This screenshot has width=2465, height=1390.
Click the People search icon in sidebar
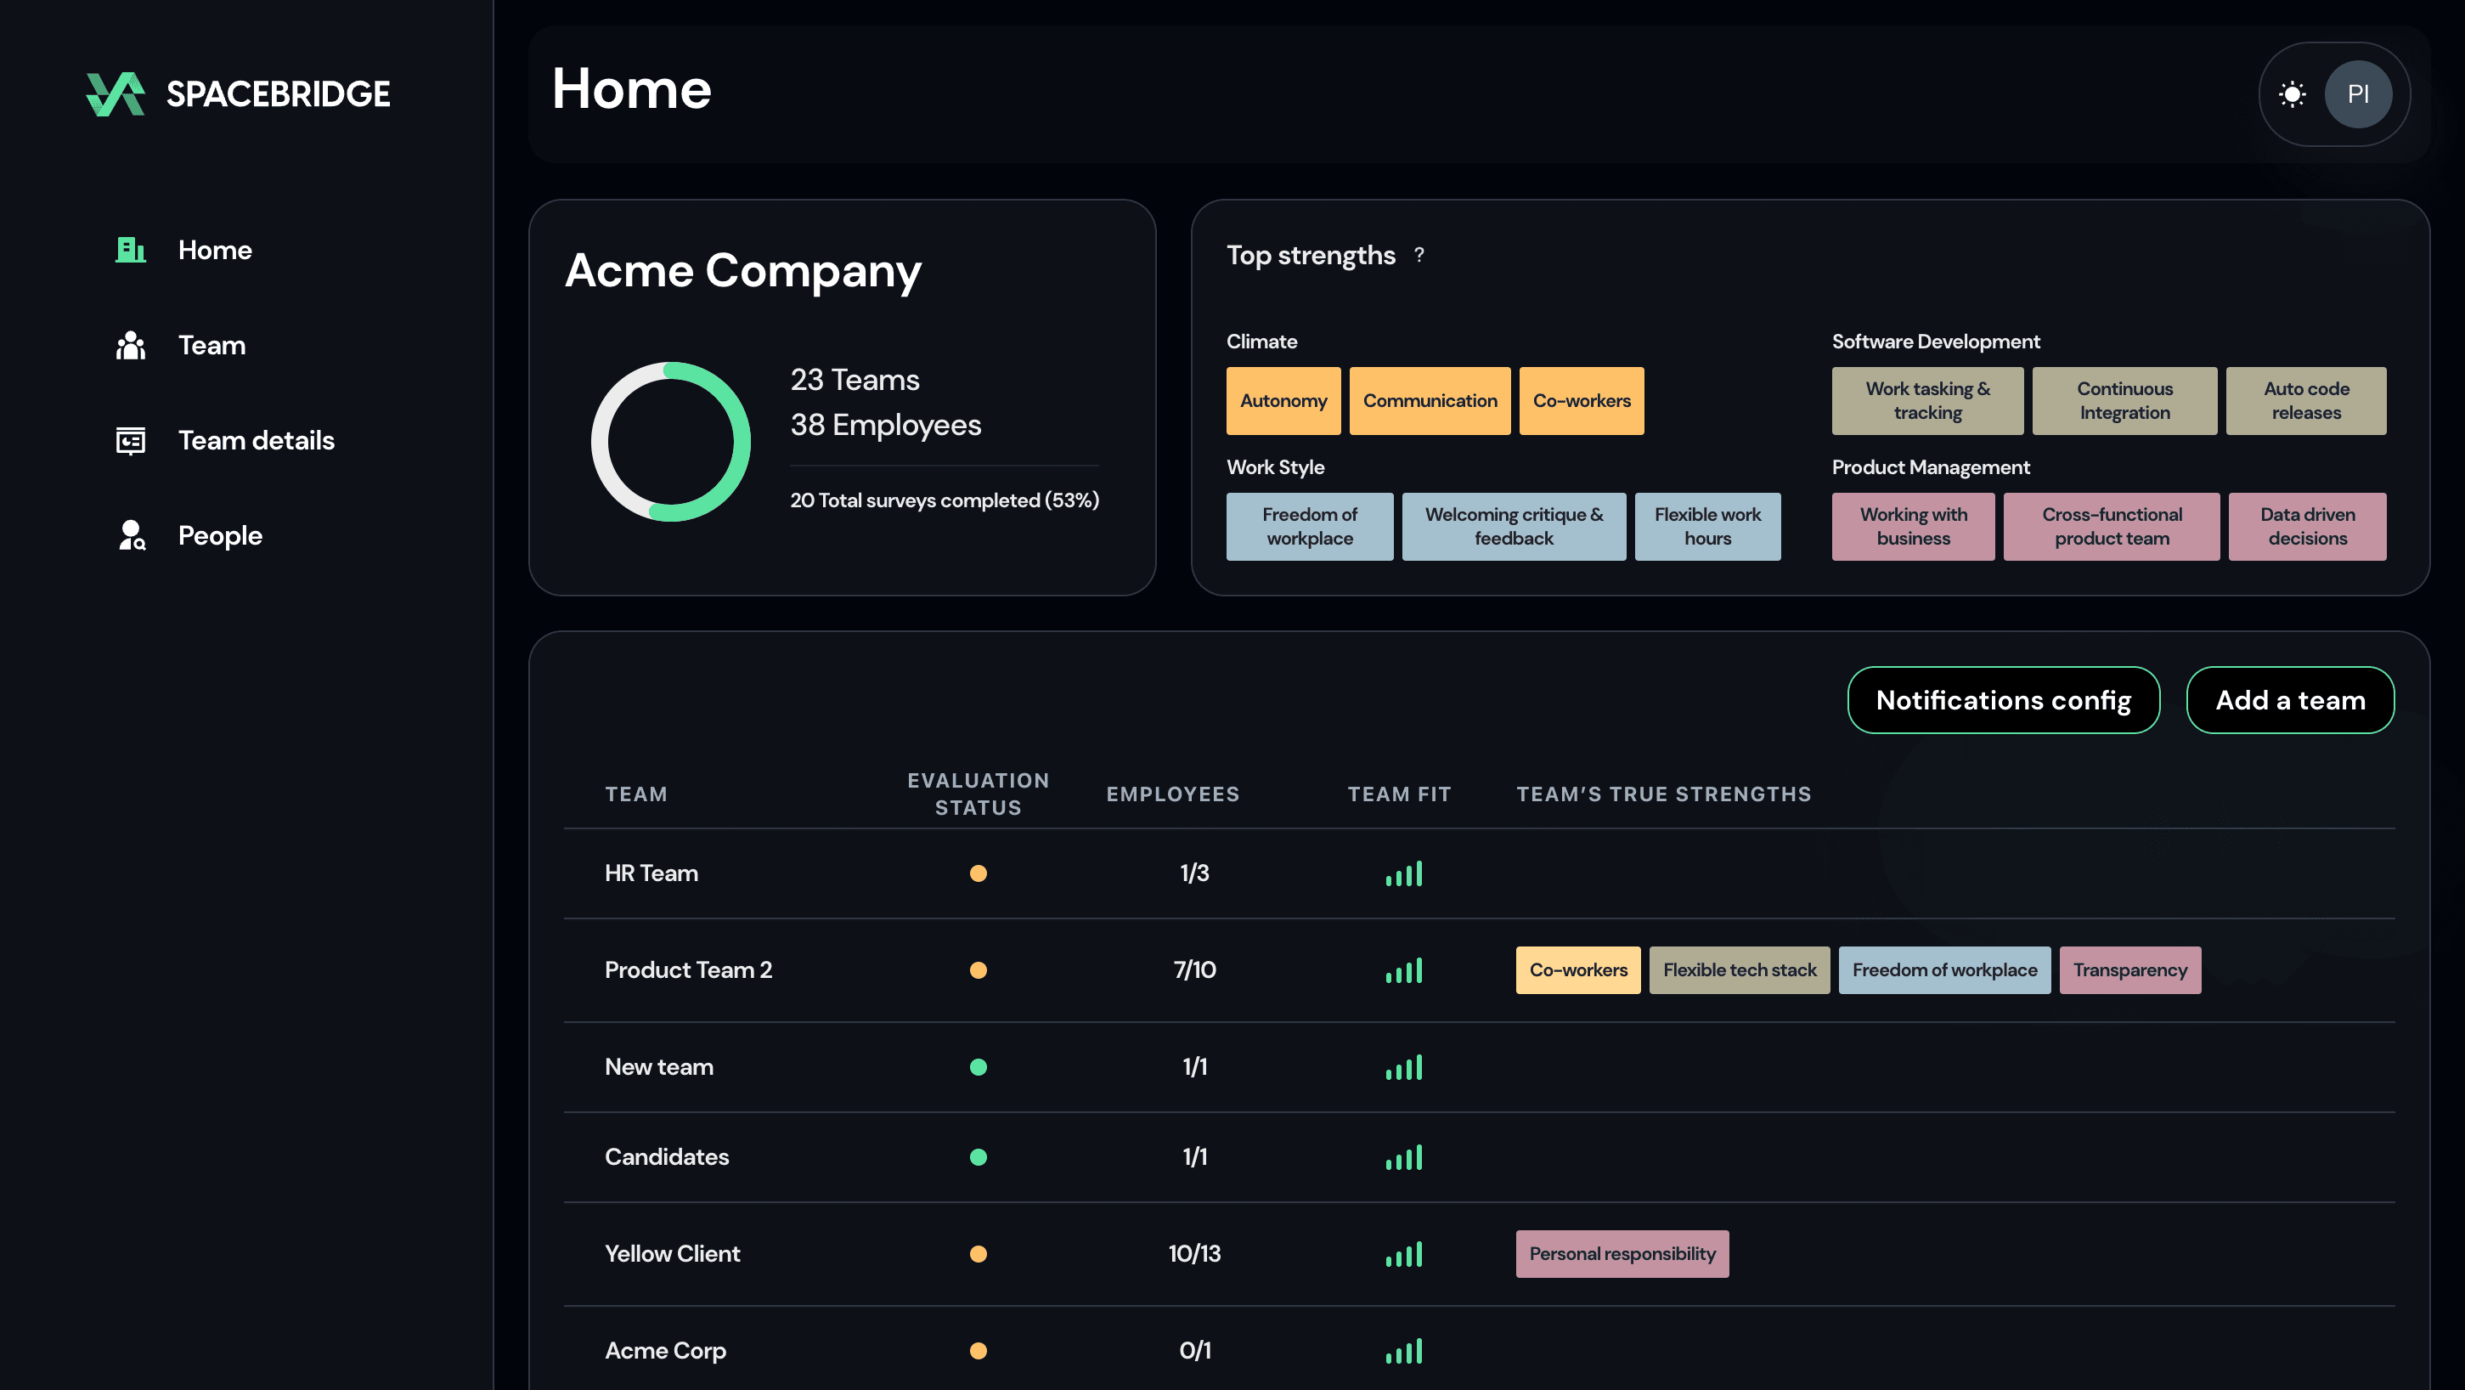click(x=131, y=535)
